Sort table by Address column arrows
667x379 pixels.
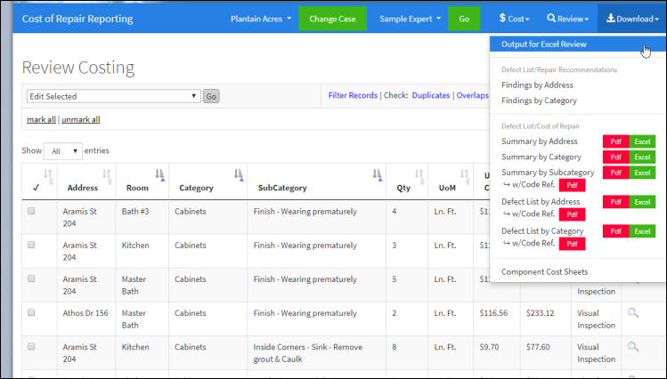[x=107, y=174]
